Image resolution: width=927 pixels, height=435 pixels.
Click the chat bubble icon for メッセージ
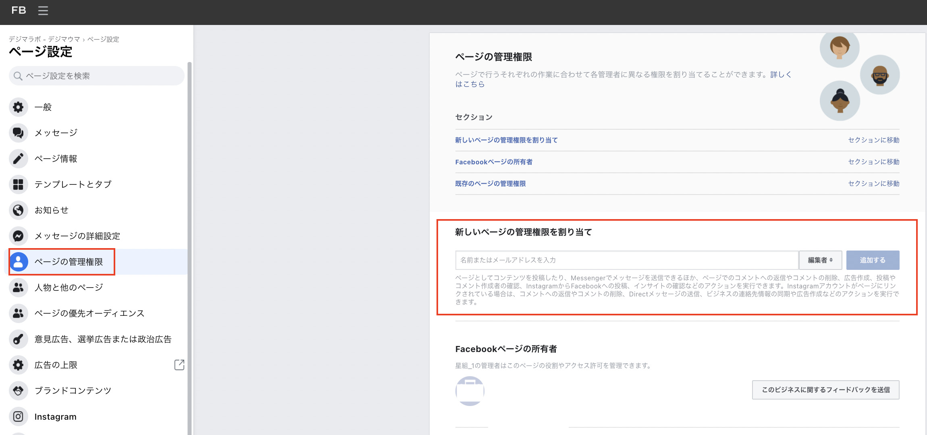[18, 133]
